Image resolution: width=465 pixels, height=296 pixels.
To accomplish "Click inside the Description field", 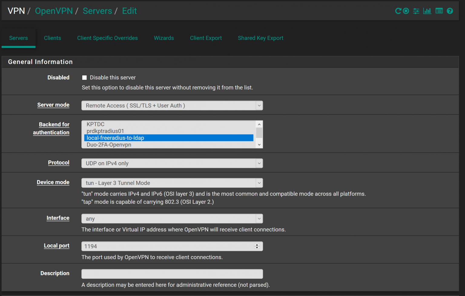I will click(172, 274).
